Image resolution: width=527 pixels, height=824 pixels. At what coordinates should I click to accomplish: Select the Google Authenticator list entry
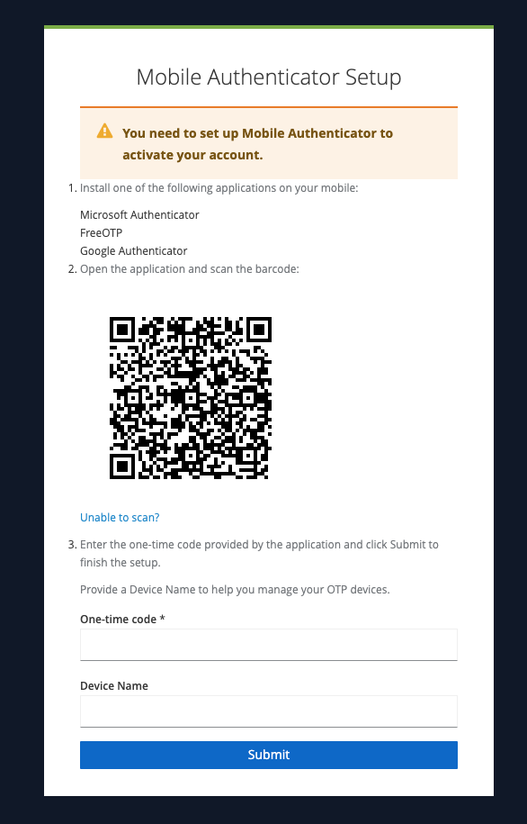pyautogui.click(x=134, y=250)
